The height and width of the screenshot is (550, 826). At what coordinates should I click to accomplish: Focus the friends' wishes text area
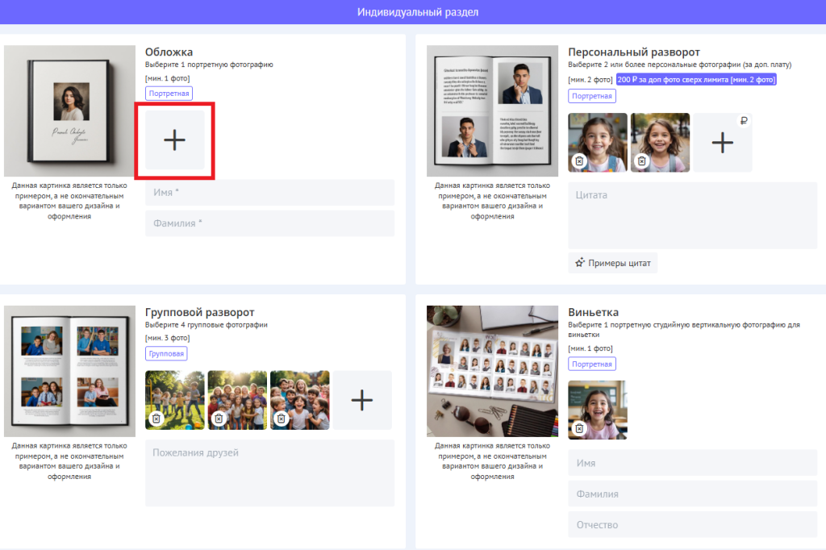[269, 473]
